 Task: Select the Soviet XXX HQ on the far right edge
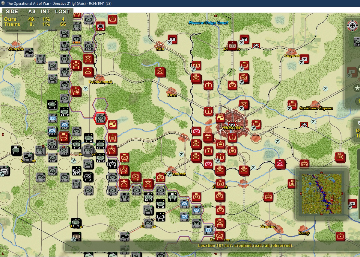click(x=340, y=157)
